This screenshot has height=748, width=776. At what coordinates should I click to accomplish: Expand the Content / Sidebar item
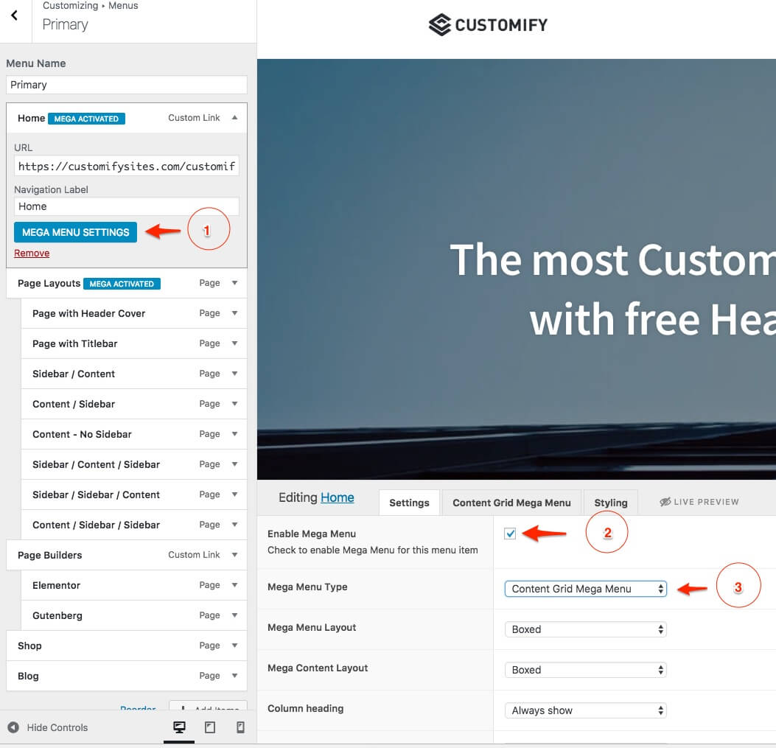234,404
